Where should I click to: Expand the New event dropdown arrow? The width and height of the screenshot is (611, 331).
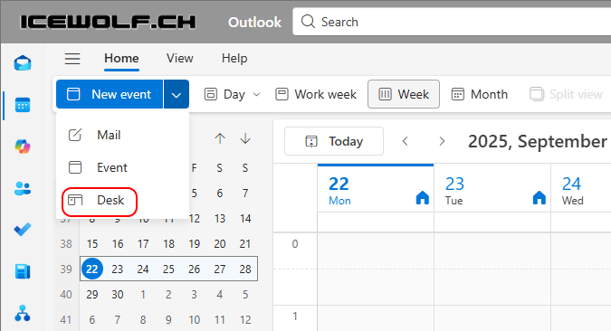pyautogui.click(x=177, y=94)
